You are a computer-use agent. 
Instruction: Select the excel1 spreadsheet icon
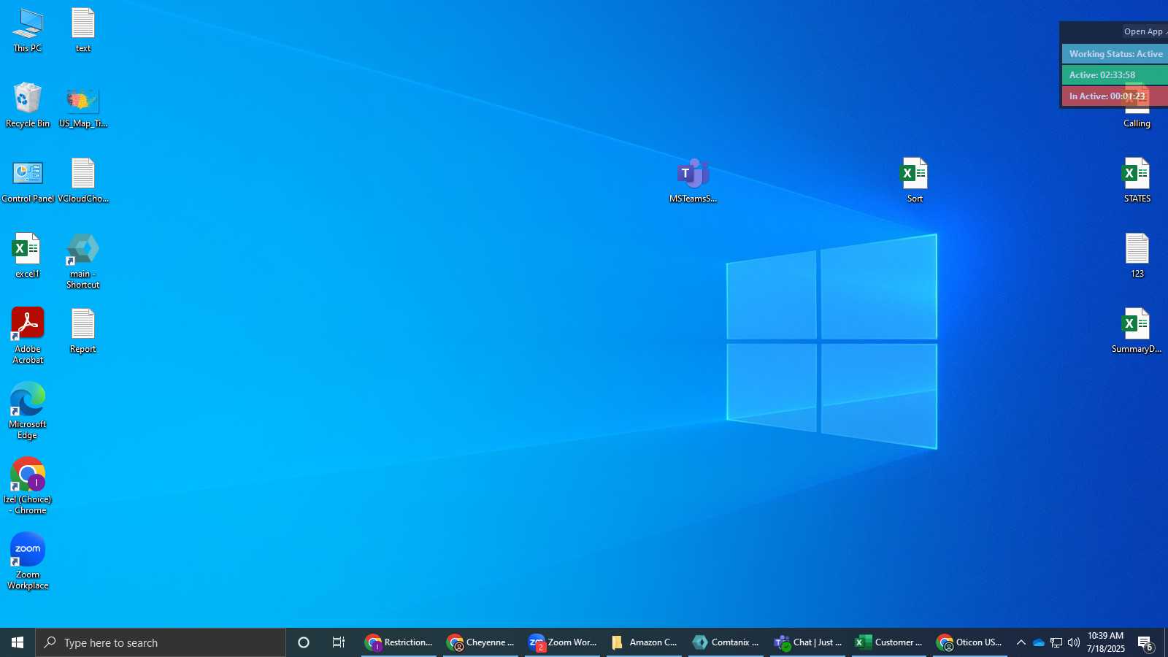[28, 256]
